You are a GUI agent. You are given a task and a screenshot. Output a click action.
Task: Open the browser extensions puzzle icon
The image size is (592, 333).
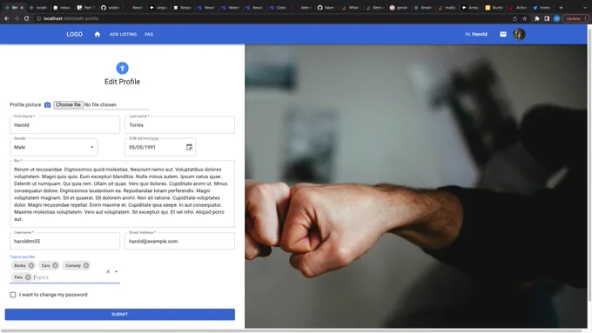click(x=537, y=18)
